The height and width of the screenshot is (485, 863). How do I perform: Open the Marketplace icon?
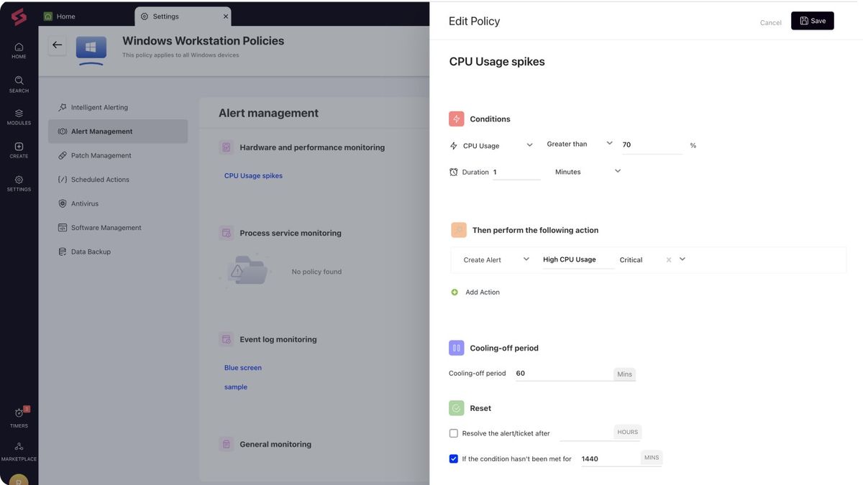[19, 448]
